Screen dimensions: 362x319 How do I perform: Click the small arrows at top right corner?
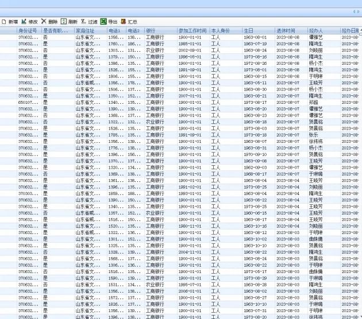[x=356, y=11]
